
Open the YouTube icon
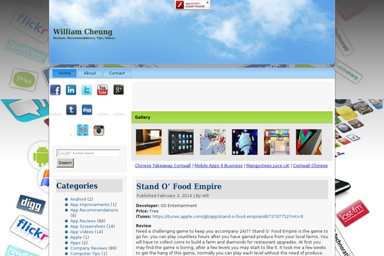[102, 90]
